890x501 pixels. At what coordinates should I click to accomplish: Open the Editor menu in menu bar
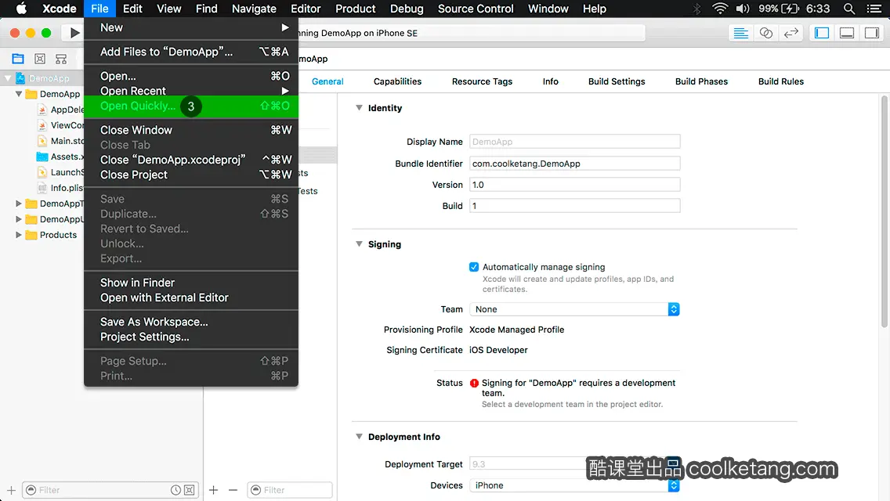coord(306,9)
